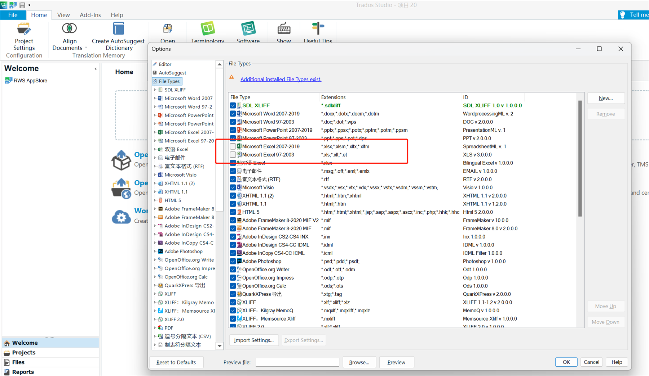Uncheck the SDL XLIFF file type
649x376 pixels.
tap(233, 105)
